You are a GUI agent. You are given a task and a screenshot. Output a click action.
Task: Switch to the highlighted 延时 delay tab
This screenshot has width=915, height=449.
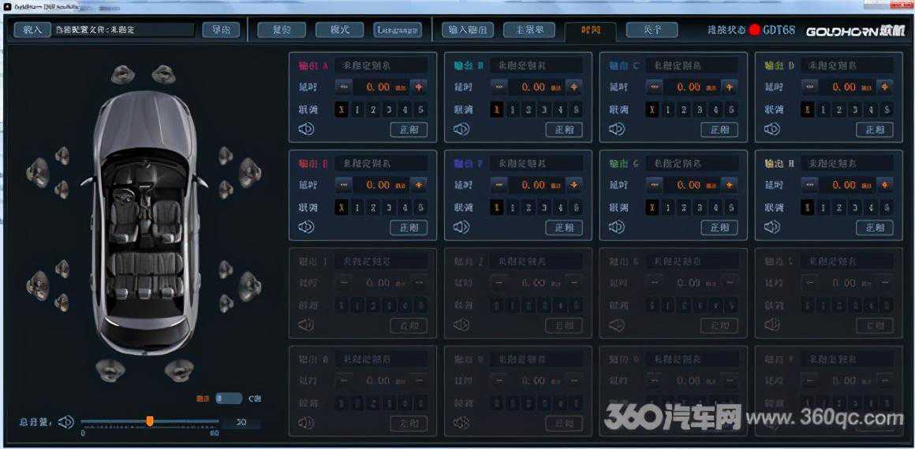click(590, 31)
